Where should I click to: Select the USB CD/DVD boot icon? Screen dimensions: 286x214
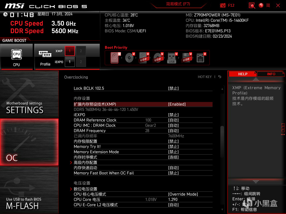[x=158, y=58]
